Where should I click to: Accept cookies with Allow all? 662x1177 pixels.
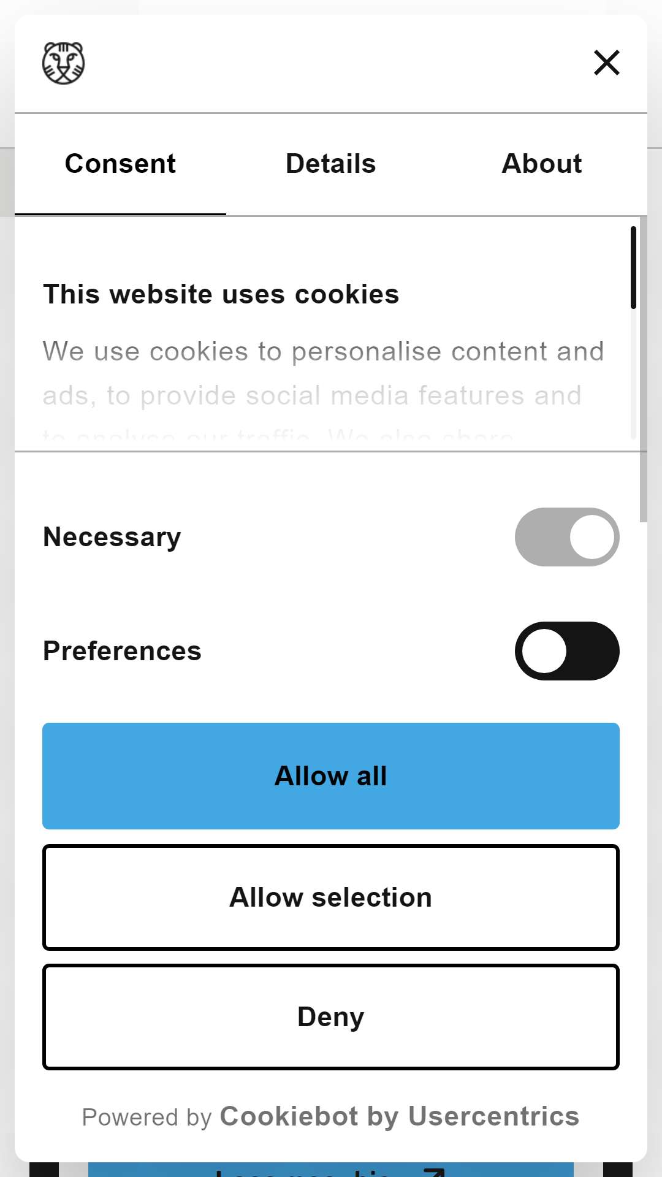331,776
